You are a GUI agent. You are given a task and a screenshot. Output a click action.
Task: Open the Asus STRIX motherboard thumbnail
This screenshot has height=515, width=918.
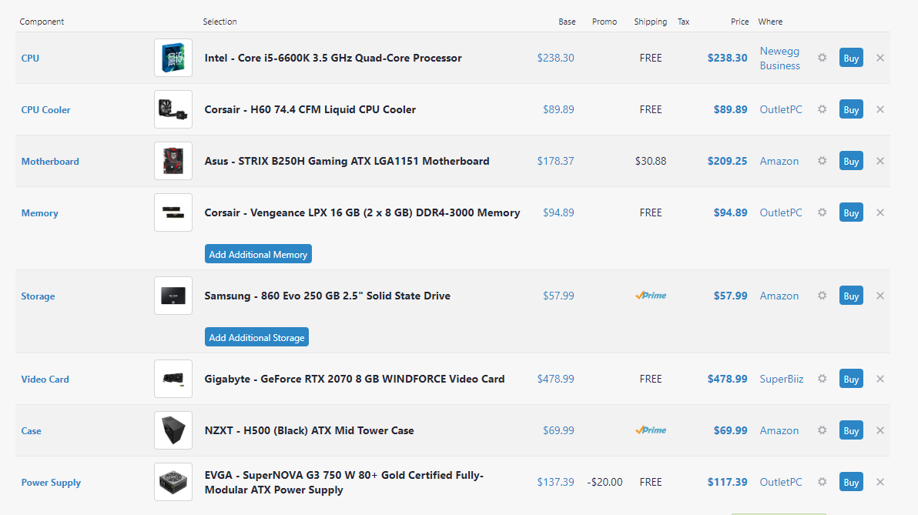pyautogui.click(x=173, y=161)
